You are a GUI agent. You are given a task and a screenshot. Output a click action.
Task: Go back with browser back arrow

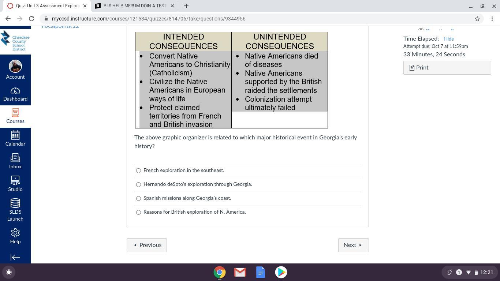pos(8,19)
